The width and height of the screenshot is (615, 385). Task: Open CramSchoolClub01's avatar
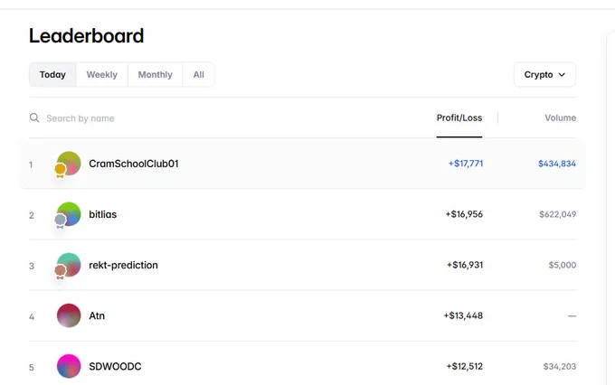click(69, 164)
